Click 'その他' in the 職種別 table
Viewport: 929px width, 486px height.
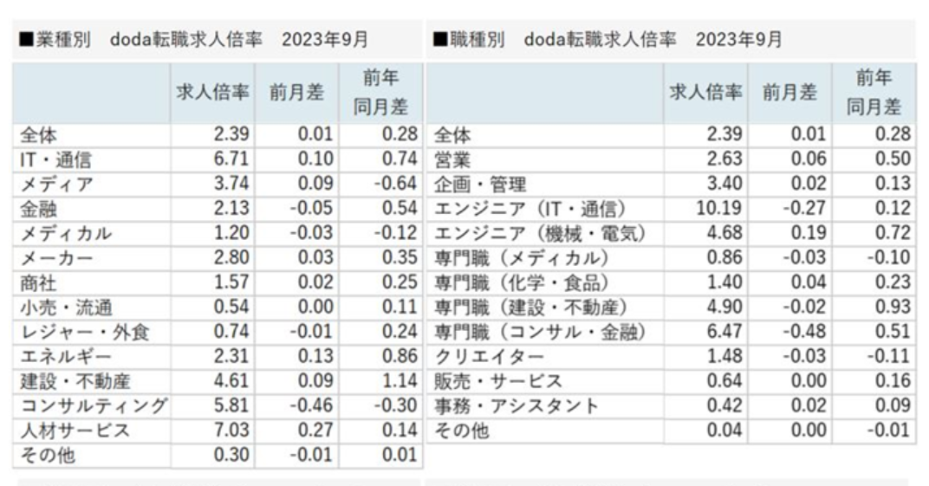[462, 431]
